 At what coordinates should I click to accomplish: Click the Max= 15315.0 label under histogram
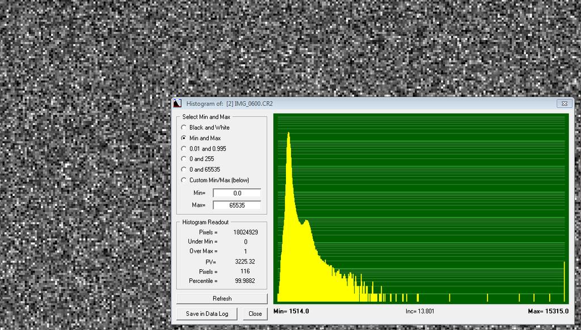pyautogui.click(x=548, y=311)
